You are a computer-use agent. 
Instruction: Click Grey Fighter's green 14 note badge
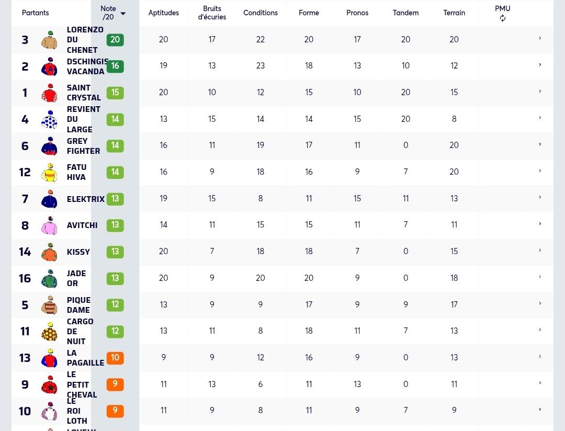coord(115,145)
